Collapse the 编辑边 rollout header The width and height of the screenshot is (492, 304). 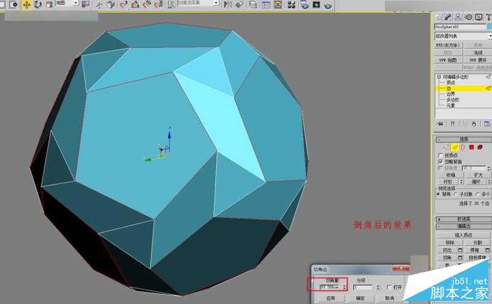[x=464, y=226]
